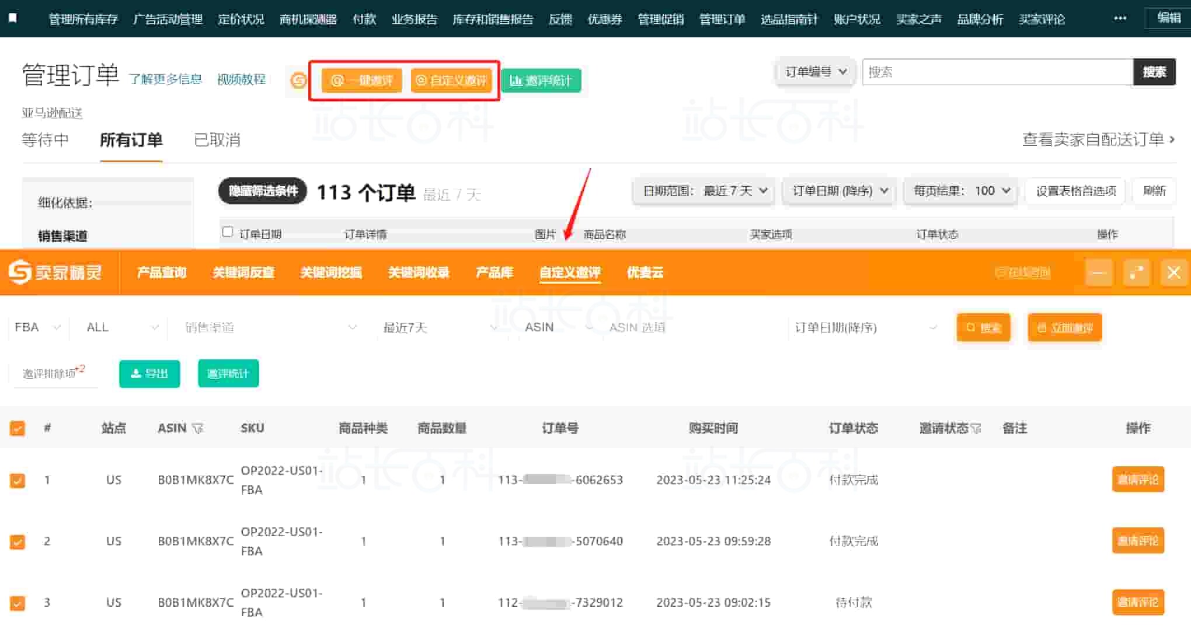Screen dimensions: 1191x633
Task: Switch to the 产品库 tab in 卖家精灵
Action: [x=494, y=272]
